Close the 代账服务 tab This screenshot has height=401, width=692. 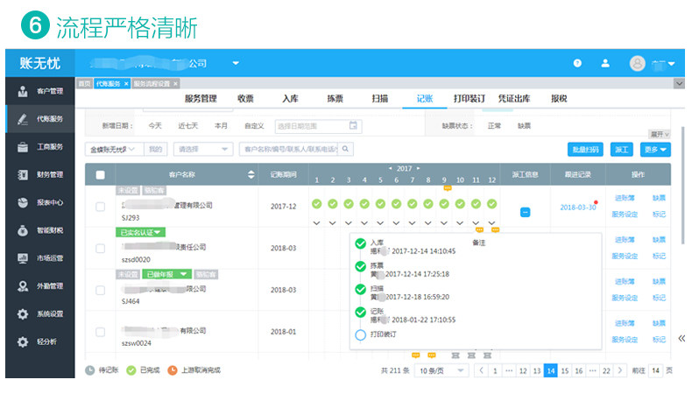coord(126,84)
